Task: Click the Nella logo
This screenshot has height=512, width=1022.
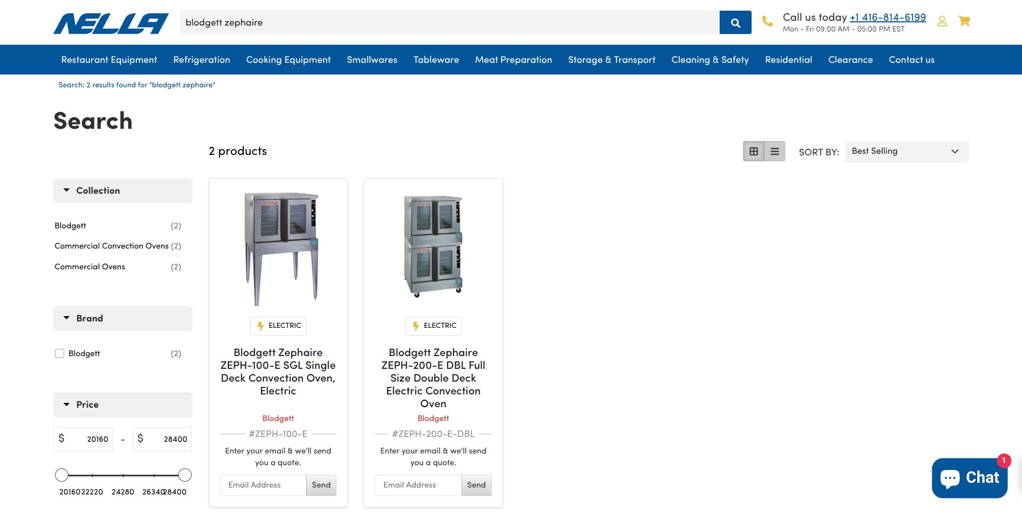Action: point(111,23)
